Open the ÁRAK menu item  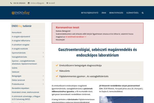(x=104, y=13)
